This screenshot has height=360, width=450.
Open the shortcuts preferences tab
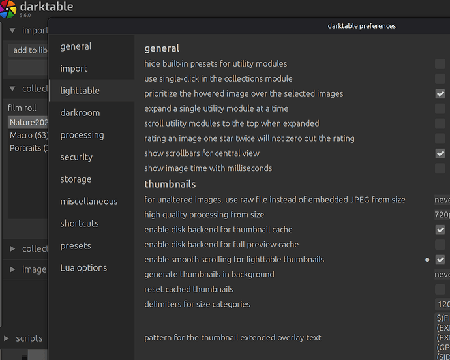click(80, 223)
